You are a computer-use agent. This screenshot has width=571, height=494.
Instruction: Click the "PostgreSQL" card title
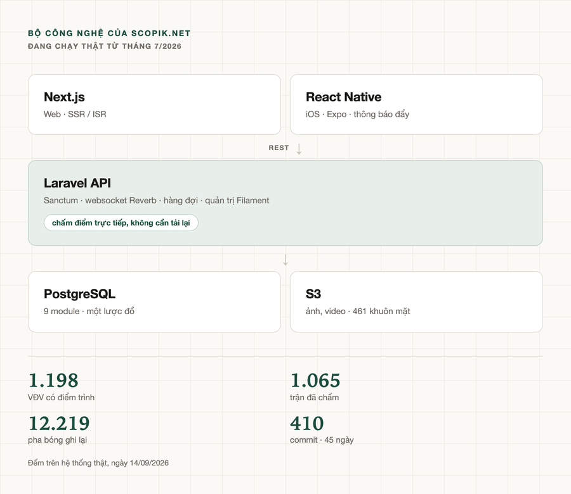(x=79, y=294)
